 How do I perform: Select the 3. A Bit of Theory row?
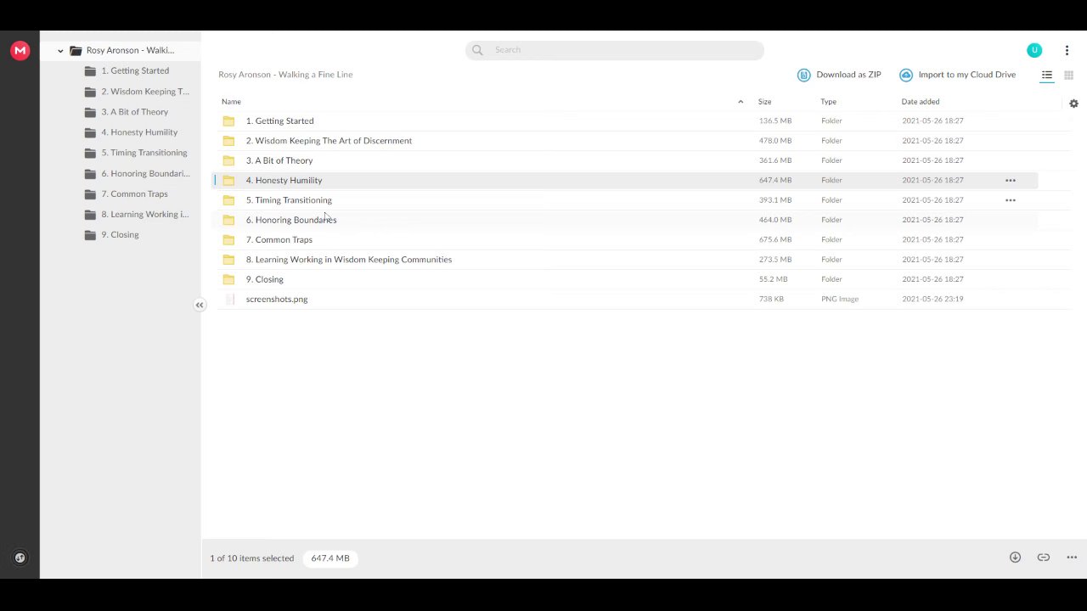624,160
